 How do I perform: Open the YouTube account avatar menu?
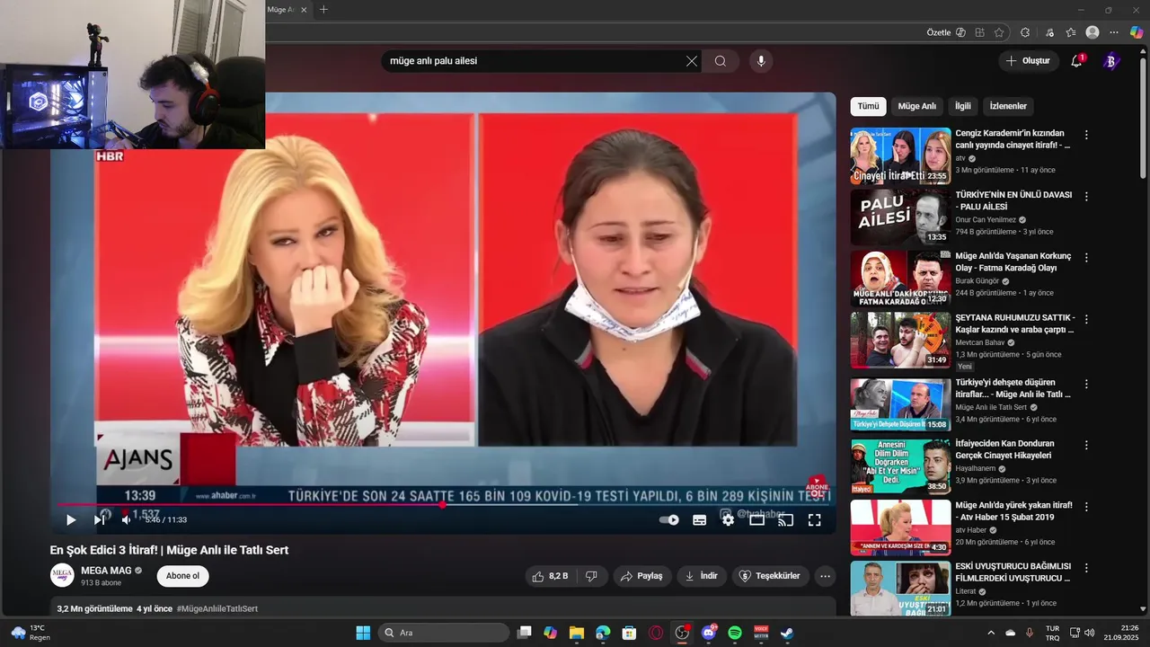1110,61
